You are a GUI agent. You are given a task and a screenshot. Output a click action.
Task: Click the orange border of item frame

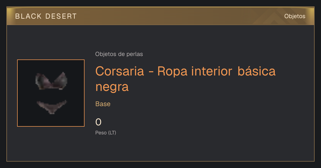[x=51, y=60]
